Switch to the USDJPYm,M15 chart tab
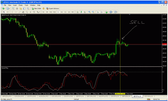 click(x=31, y=96)
